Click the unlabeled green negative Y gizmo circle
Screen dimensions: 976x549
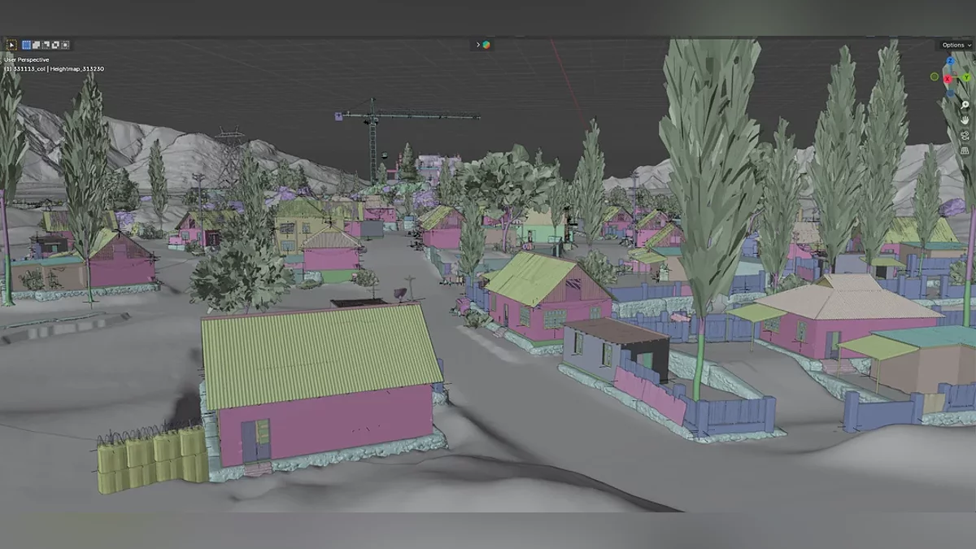[935, 77]
